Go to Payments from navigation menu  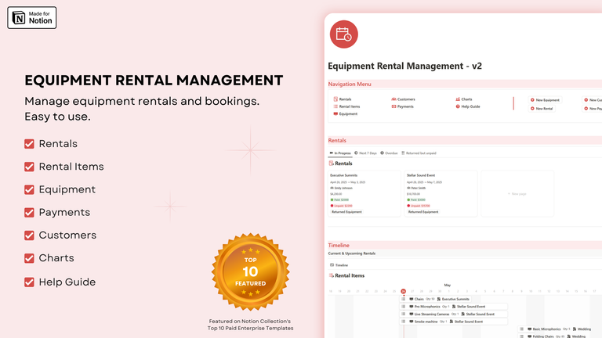(x=404, y=106)
